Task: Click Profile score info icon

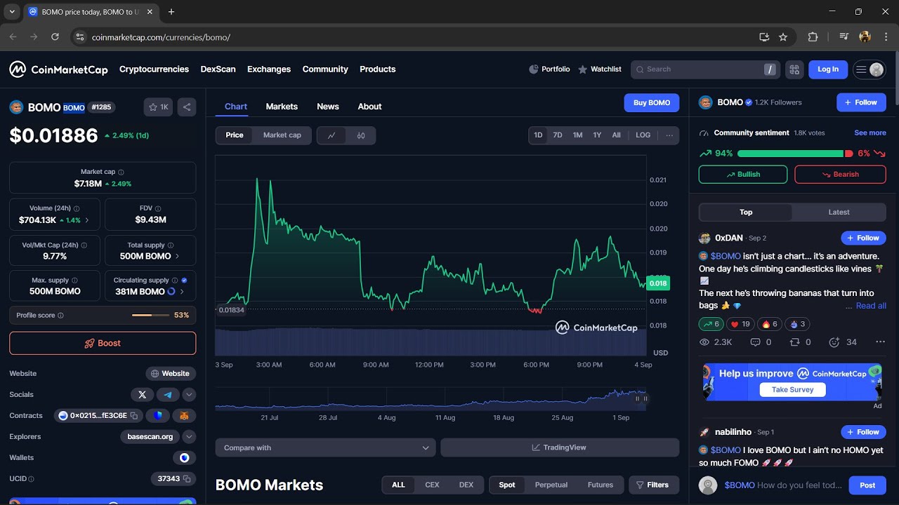Action: (60, 316)
